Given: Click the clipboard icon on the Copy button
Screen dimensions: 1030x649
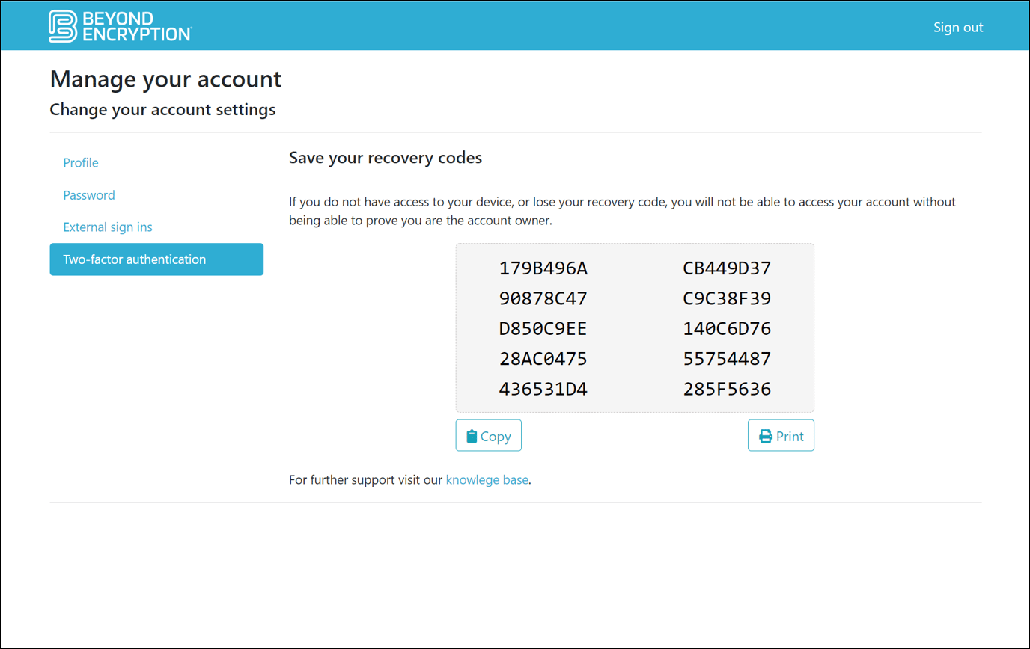Looking at the screenshot, I should 472,435.
